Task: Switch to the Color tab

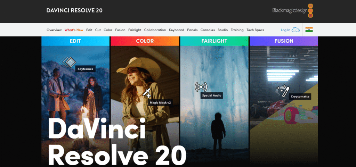Action: [x=108, y=30]
